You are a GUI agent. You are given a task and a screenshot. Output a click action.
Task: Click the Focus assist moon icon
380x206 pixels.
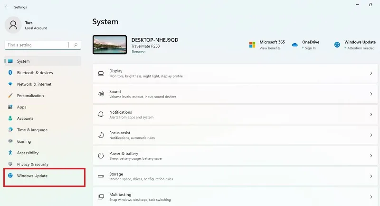[101, 135]
